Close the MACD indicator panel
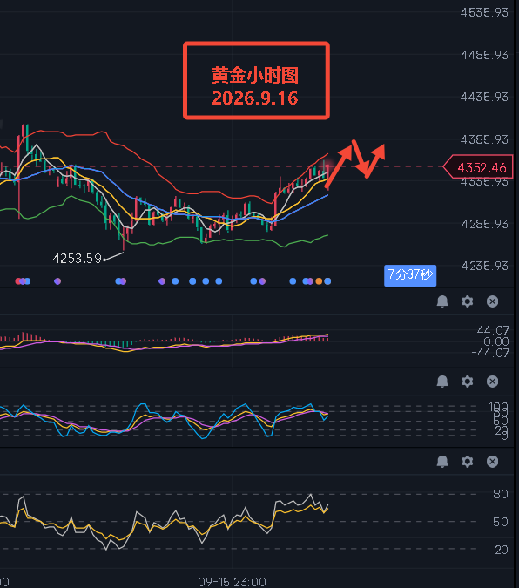 [492, 301]
